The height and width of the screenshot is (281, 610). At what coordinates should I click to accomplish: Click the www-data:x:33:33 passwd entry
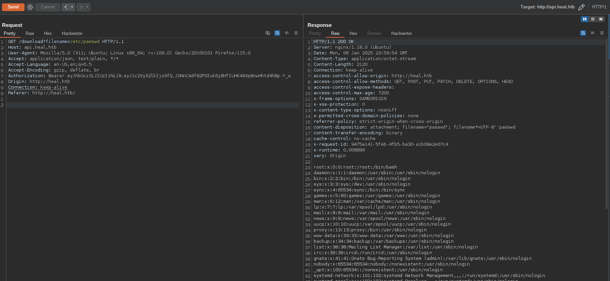click(384, 236)
